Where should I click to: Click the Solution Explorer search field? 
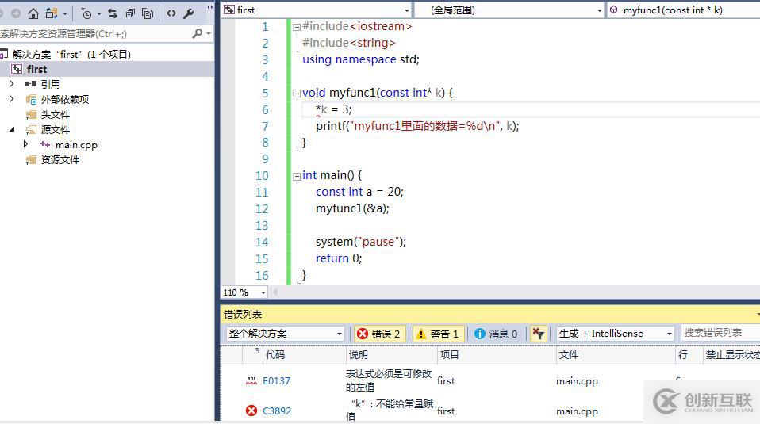coord(95,34)
